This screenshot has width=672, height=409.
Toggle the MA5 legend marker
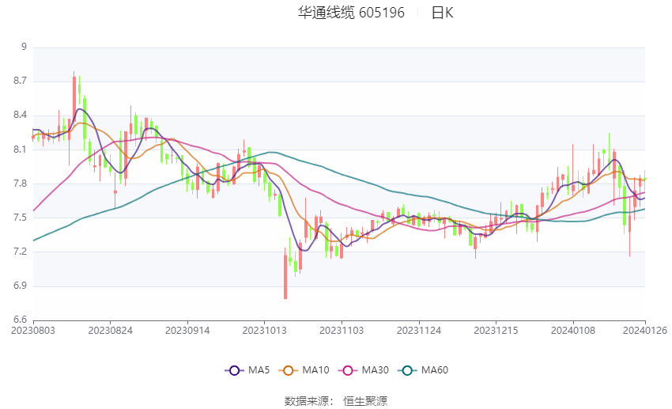234,370
